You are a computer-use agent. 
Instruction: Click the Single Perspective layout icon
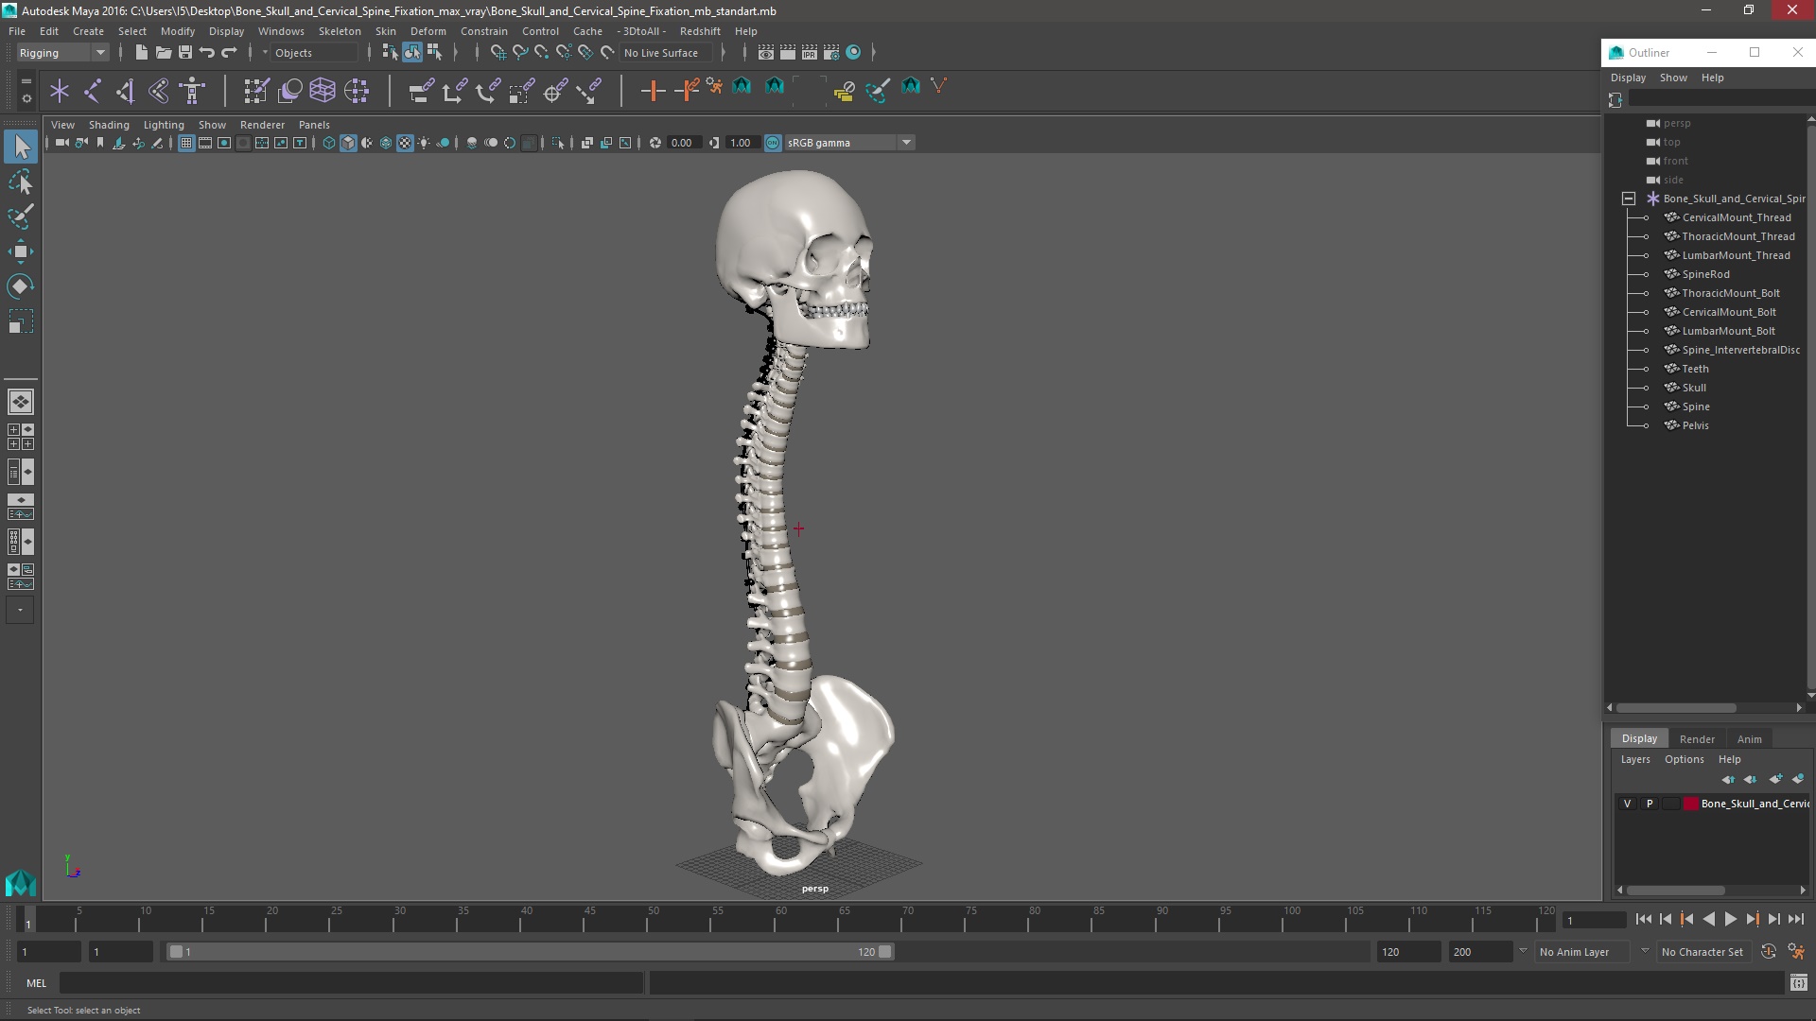(x=21, y=402)
